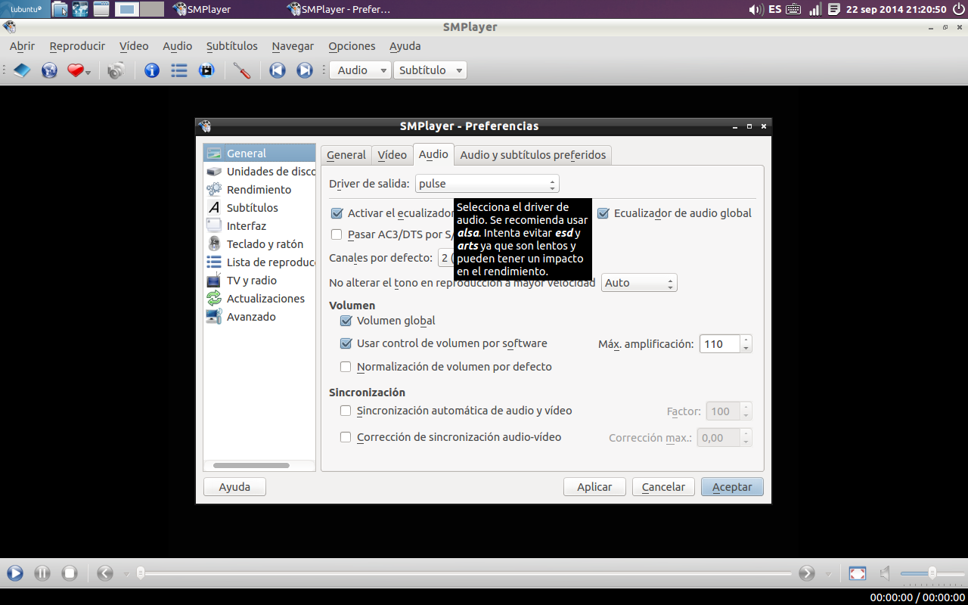Show file information via the blue info icon
This screenshot has width=968, height=605.
pos(151,70)
